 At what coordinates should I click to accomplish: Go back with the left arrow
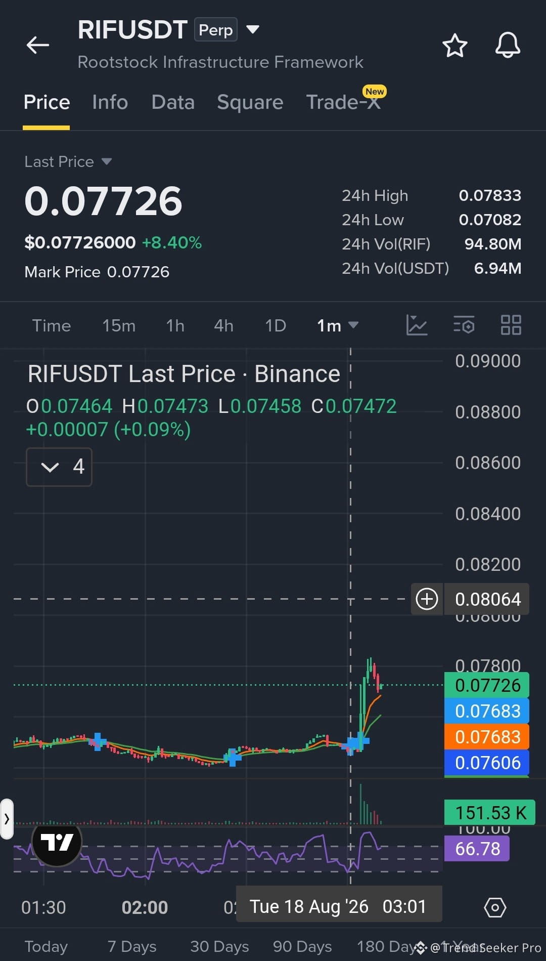(x=38, y=45)
